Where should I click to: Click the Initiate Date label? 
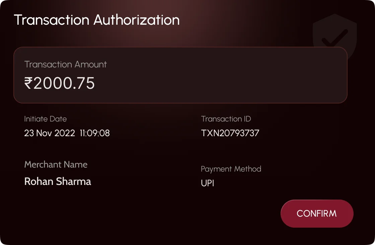[45, 119]
